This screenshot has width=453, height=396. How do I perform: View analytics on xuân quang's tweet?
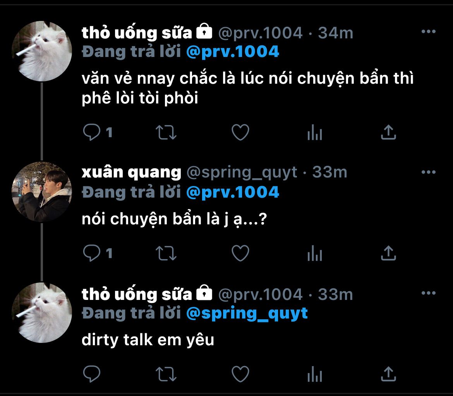coord(314,254)
